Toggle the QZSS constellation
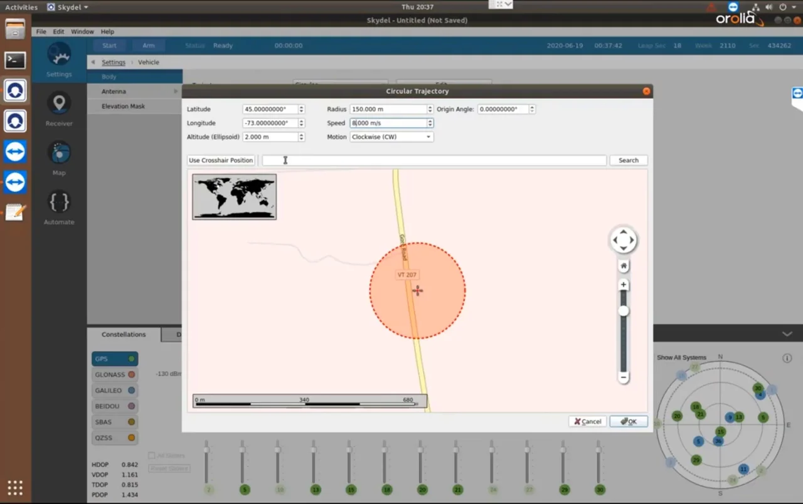Image resolution: width=803 pixels, height=504 pixels. click(x=115, y=438)
